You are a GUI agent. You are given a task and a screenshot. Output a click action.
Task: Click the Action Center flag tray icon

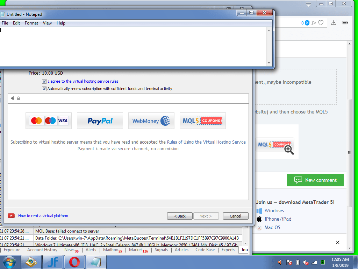[x=289, y=262]
